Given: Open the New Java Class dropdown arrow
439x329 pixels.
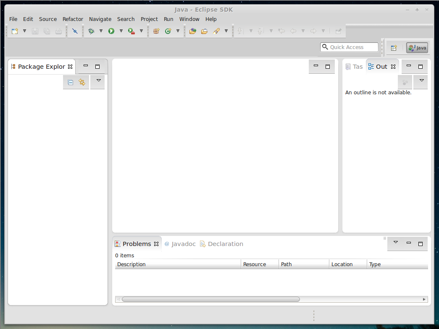Looking at the screenshot, I should click(178, 31).
